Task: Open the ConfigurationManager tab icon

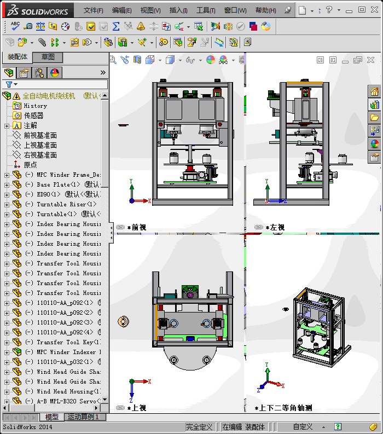Action: 39,73
